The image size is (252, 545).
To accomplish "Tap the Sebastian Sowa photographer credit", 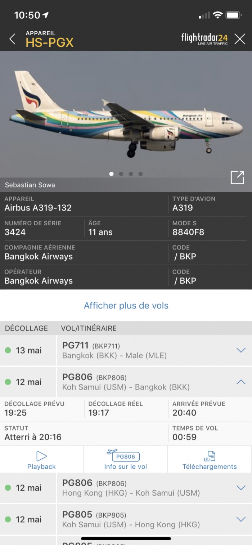I will (30, 185).
